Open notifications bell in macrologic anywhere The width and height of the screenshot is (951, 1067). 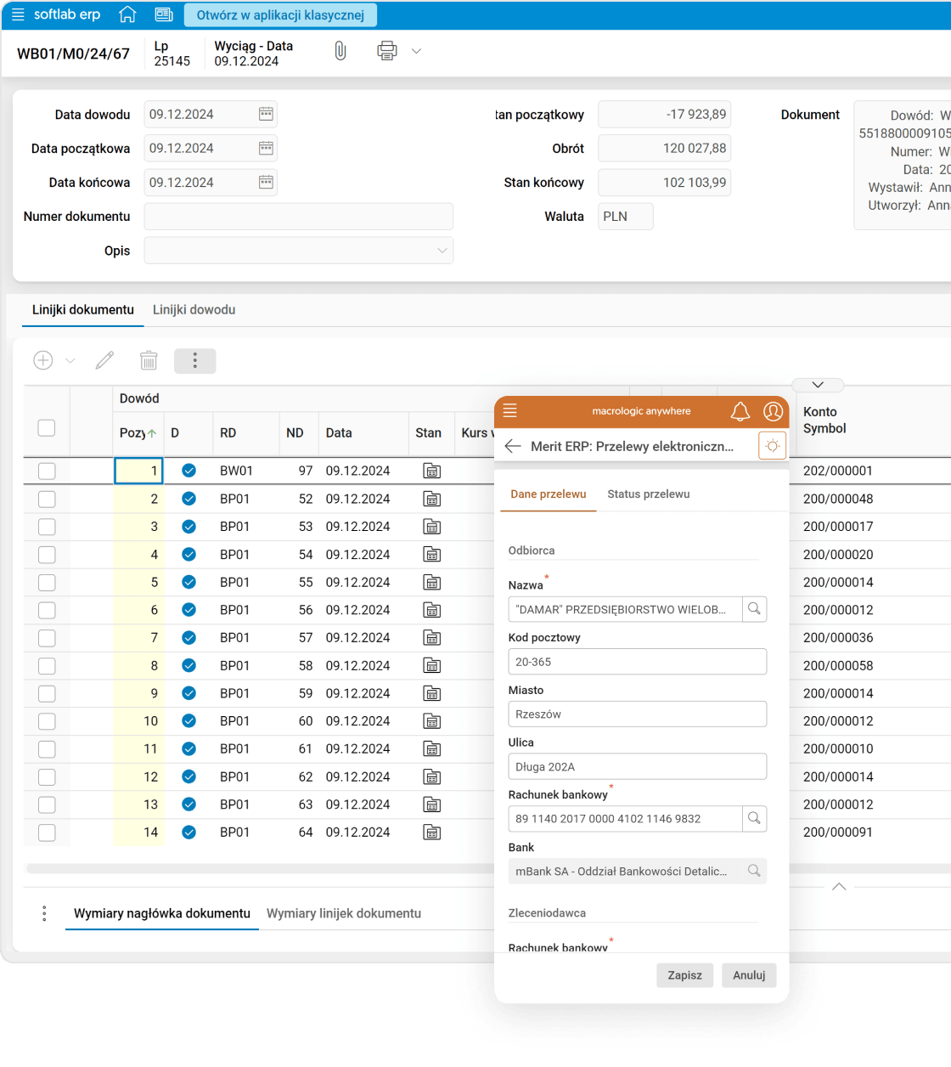point(740,411)
